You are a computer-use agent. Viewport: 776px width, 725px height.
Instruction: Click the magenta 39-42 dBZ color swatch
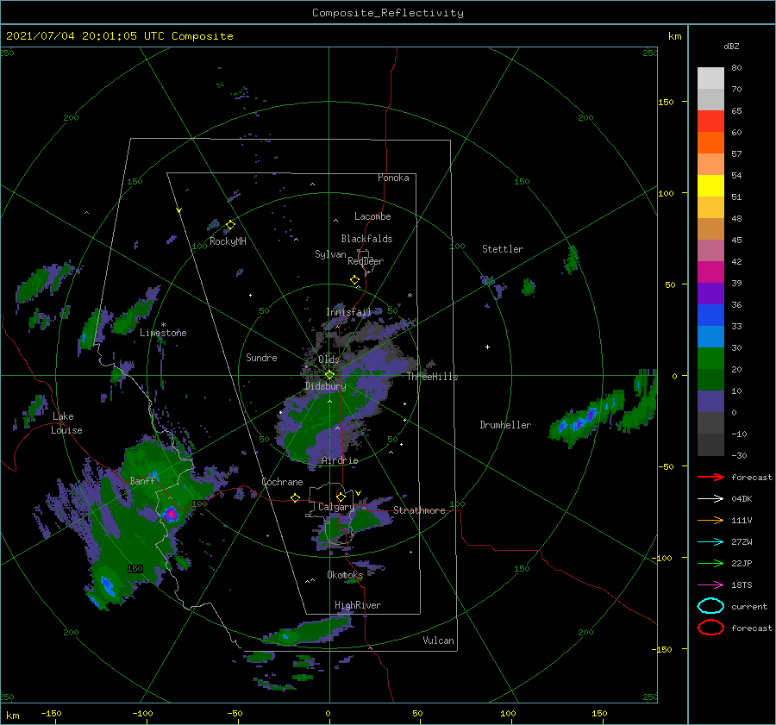click(x=710, y=272)
